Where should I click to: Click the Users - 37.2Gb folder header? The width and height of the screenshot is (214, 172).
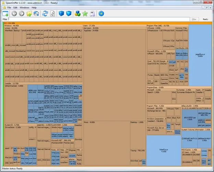pyautogui.click(x=114, y=26)
